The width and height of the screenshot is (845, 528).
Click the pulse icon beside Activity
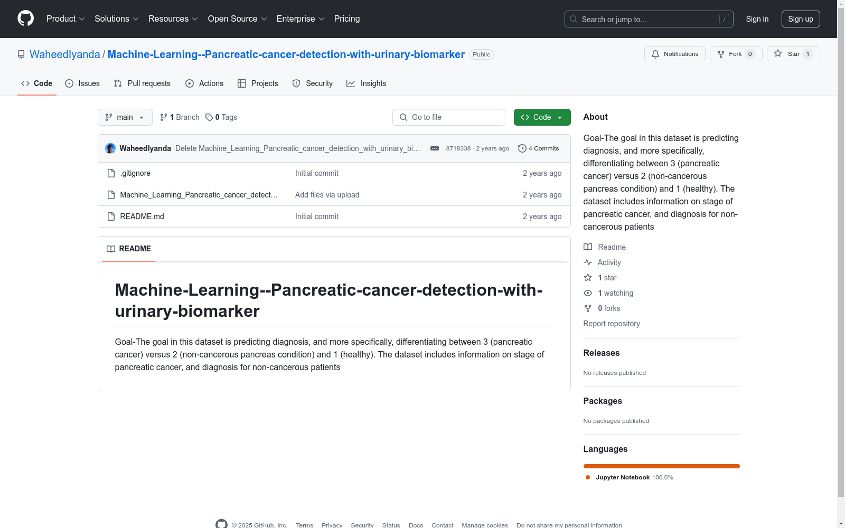pyautogui.click(x=588, y=262)
